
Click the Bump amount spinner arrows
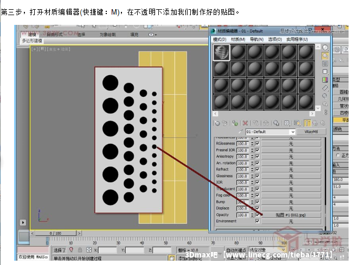pyautogui.click(x=252, y=202)
